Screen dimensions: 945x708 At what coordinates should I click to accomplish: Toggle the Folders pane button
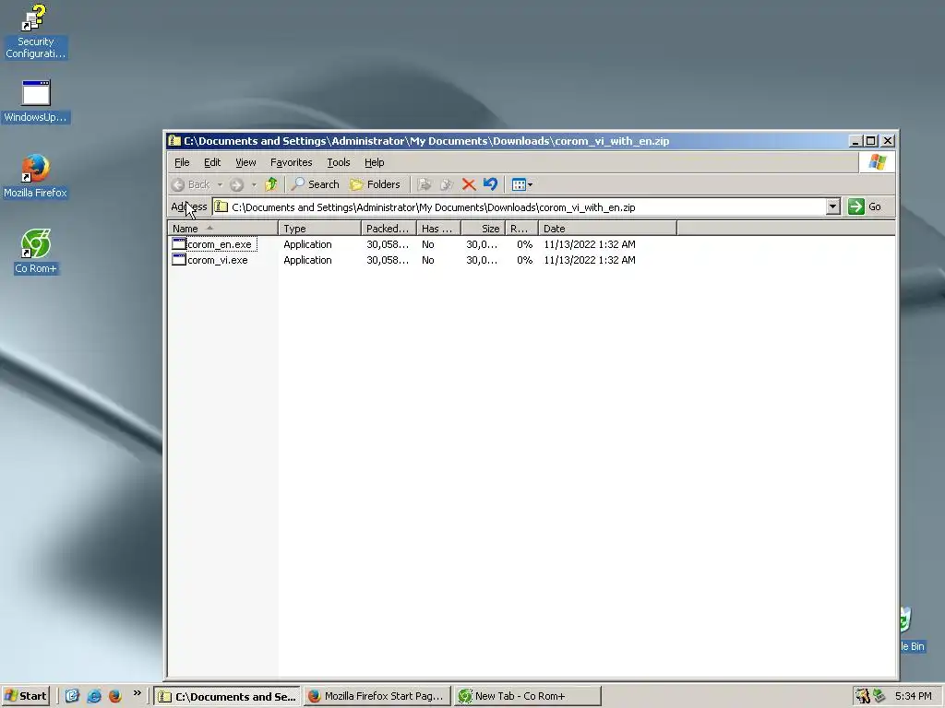pos(376,184)
